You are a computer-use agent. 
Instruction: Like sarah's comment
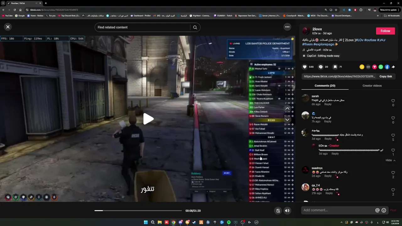[393, 101]
